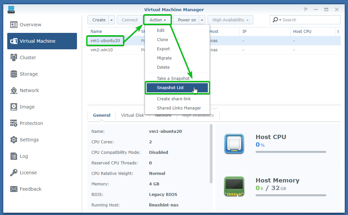This screenshot has height=215, width=348.
Task: Click the Feedback envelope icon
Action: [14, 189]
